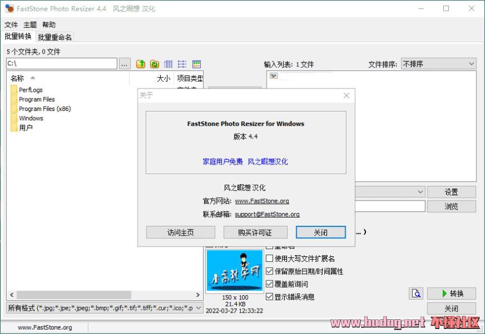Click the refresh folder icon
485x334 pixels.
pos(155,64)
